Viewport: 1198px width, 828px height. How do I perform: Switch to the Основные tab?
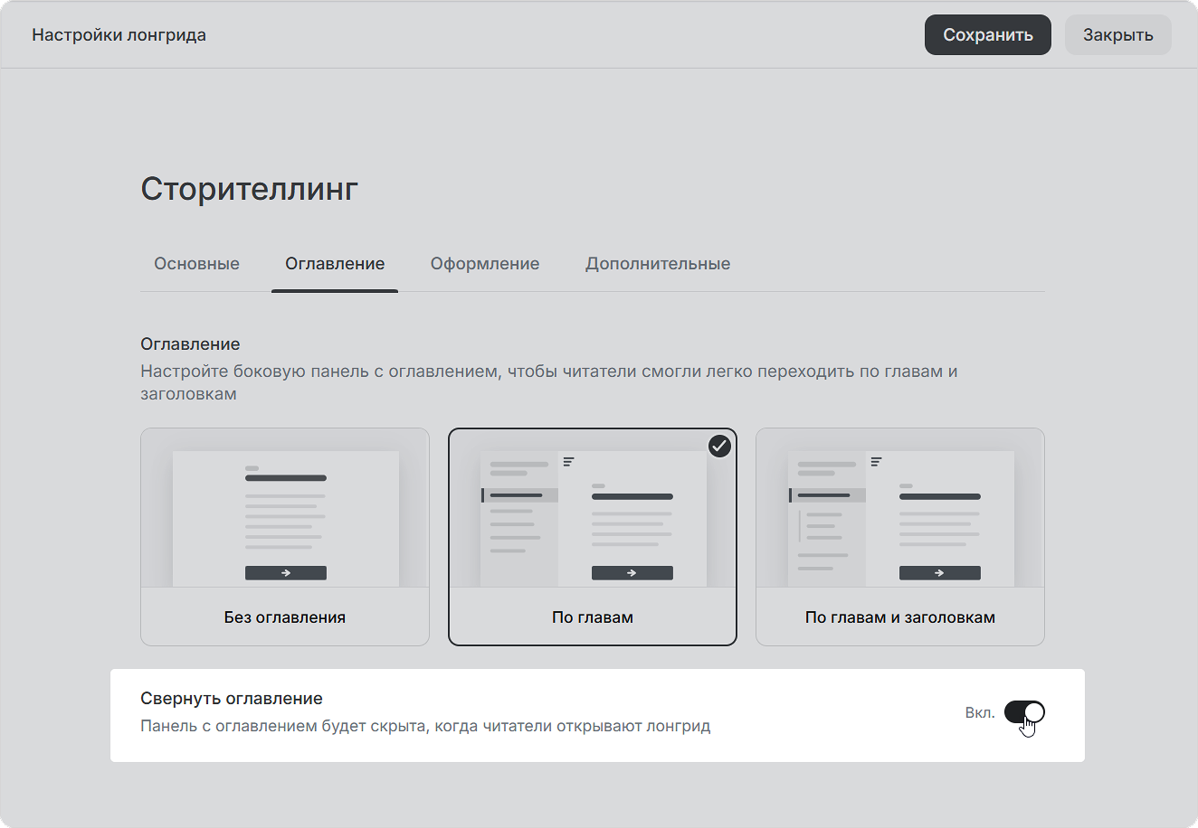[196, 264]
